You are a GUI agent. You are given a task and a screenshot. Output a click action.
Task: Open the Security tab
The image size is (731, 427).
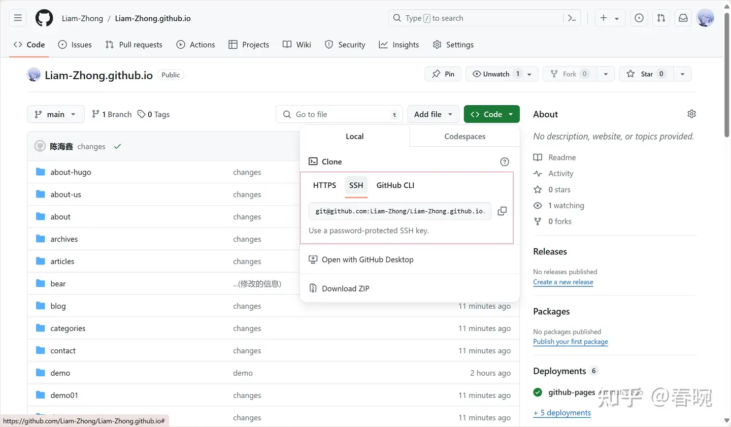tap(345, 45)
